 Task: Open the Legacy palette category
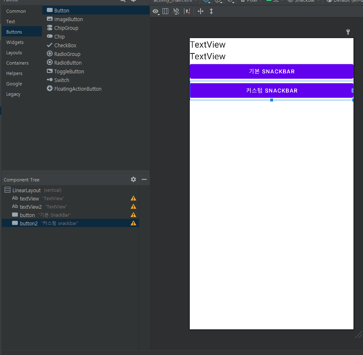[x=22, y=94]
